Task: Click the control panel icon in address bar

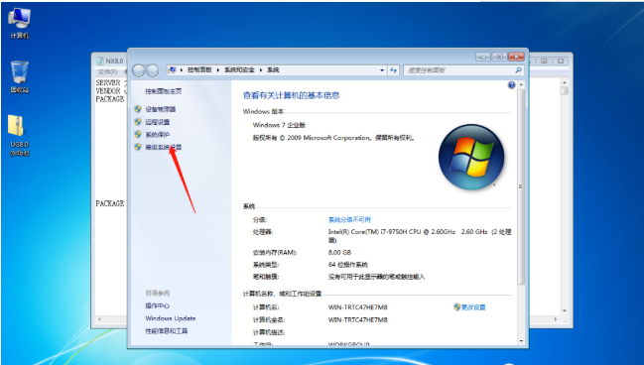Action: [x=173, y=69]
